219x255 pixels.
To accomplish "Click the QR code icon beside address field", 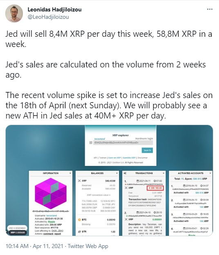I will (x=91, y=143).
